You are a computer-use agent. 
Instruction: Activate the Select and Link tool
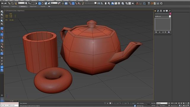[x=9, y=3]
